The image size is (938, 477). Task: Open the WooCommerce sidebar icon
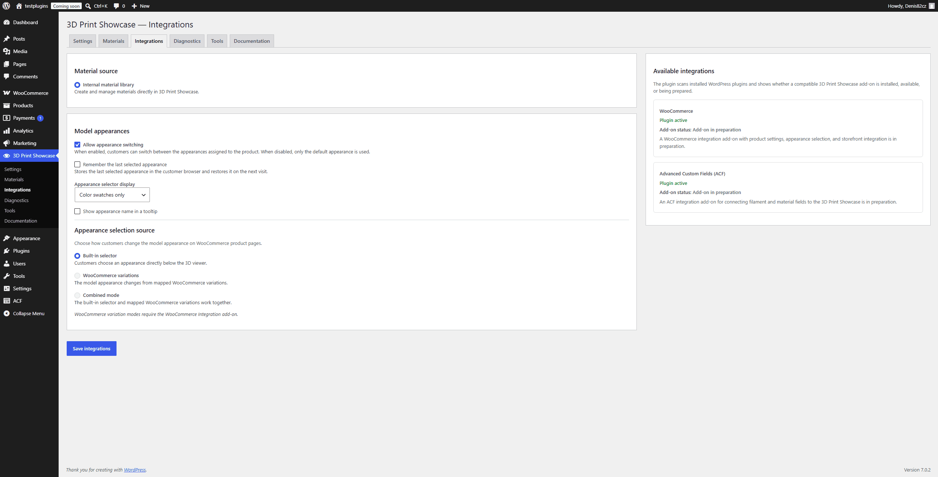(x=7, y=93)
